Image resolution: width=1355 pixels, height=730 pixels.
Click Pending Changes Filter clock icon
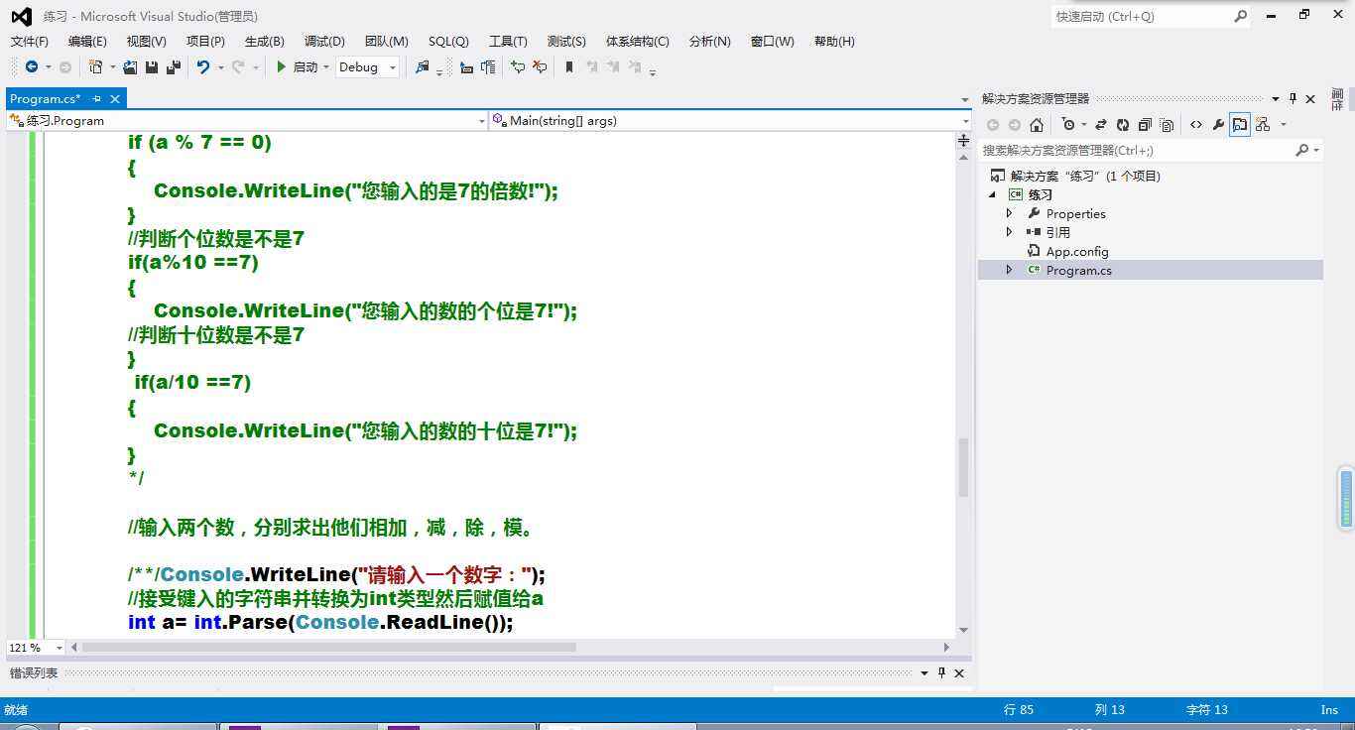[1067, 125]
